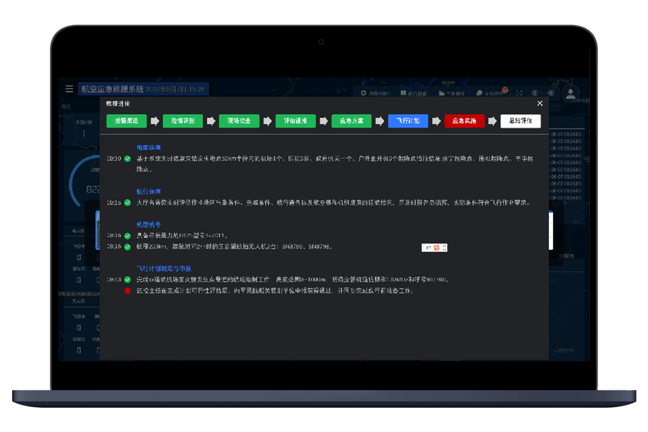Viewport: 648px width, 432px height.
Task: Select the 接警派送 step
Action: (x=127, y=121)
